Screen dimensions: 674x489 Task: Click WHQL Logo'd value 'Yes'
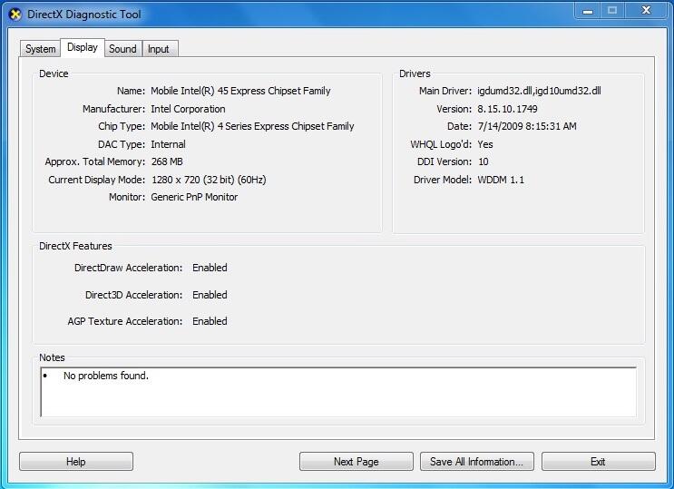pos(485,144)
